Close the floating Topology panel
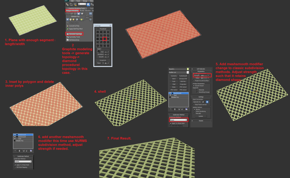 click(x=111, y=25)
